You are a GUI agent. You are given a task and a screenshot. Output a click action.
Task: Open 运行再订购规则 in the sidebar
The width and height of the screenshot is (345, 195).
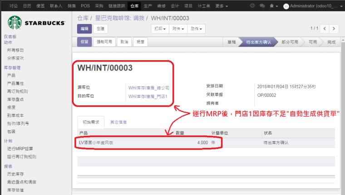(x=22, y=157)
